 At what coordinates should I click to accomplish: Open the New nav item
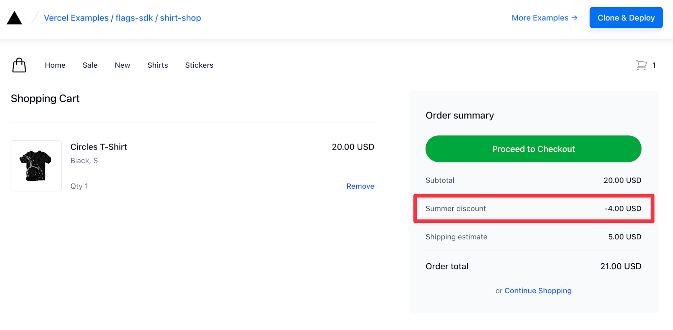pyautogui.click(x=122, y=65)
